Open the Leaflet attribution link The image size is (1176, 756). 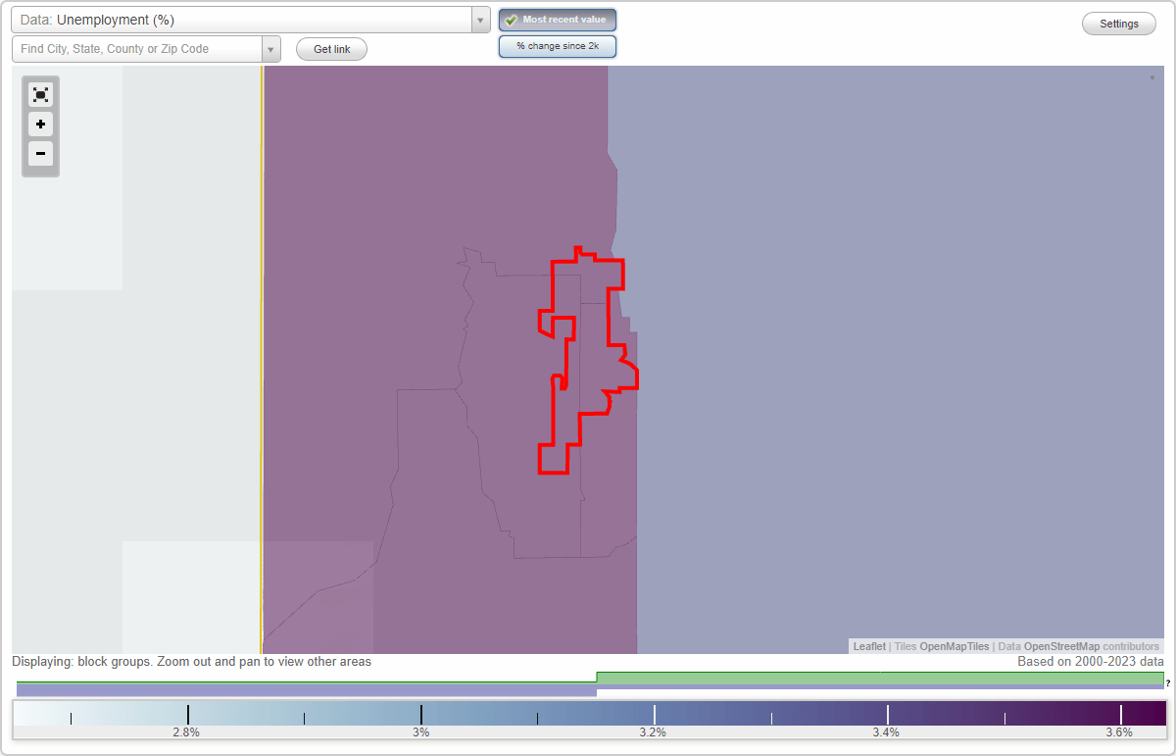869,647
